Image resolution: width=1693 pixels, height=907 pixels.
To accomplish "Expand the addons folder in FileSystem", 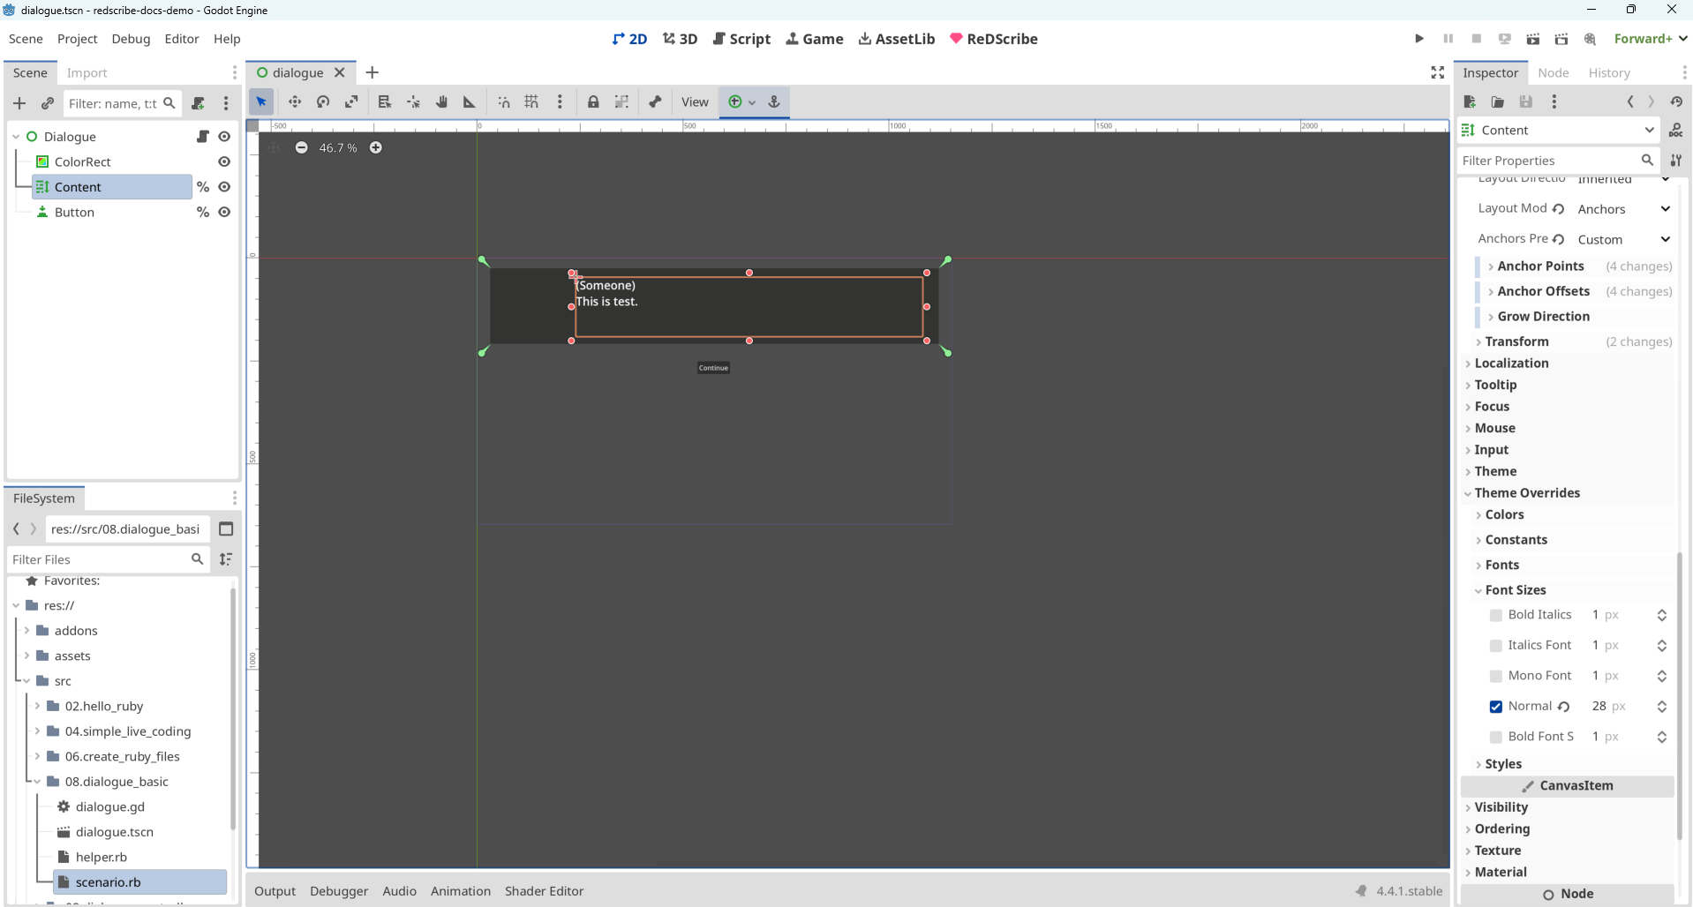I will [x=27, y=631].
